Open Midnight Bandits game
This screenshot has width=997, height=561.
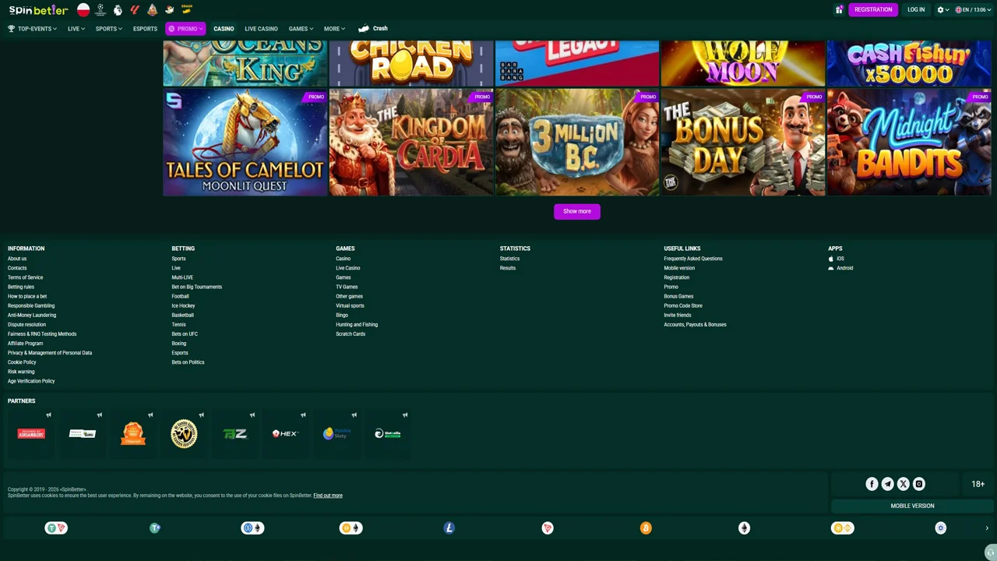point(909,143)
